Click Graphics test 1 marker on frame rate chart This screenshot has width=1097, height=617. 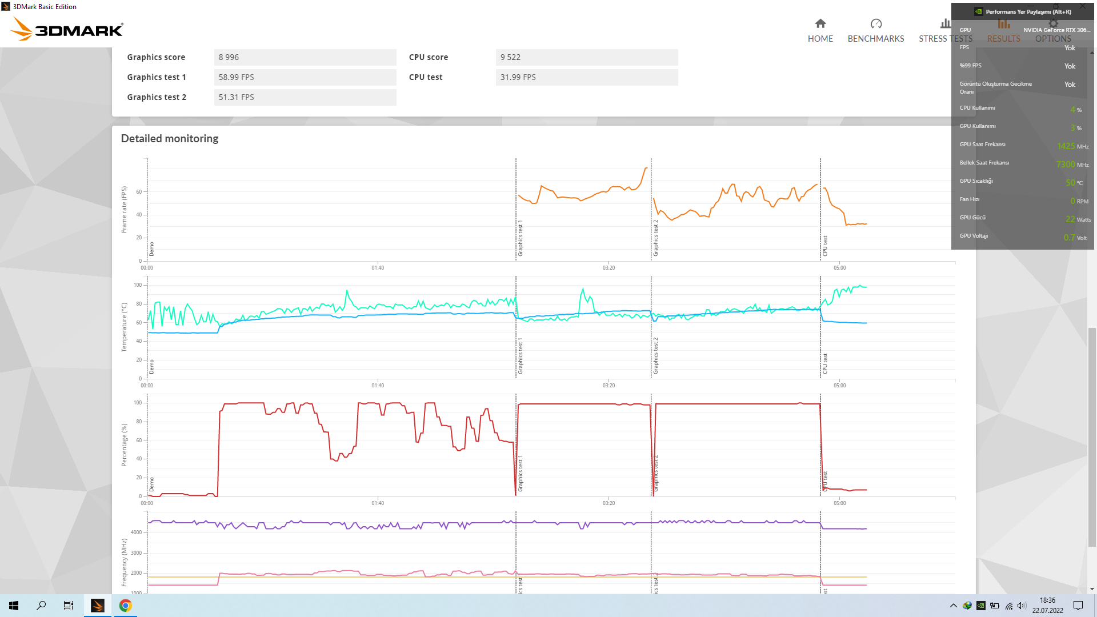520,238
